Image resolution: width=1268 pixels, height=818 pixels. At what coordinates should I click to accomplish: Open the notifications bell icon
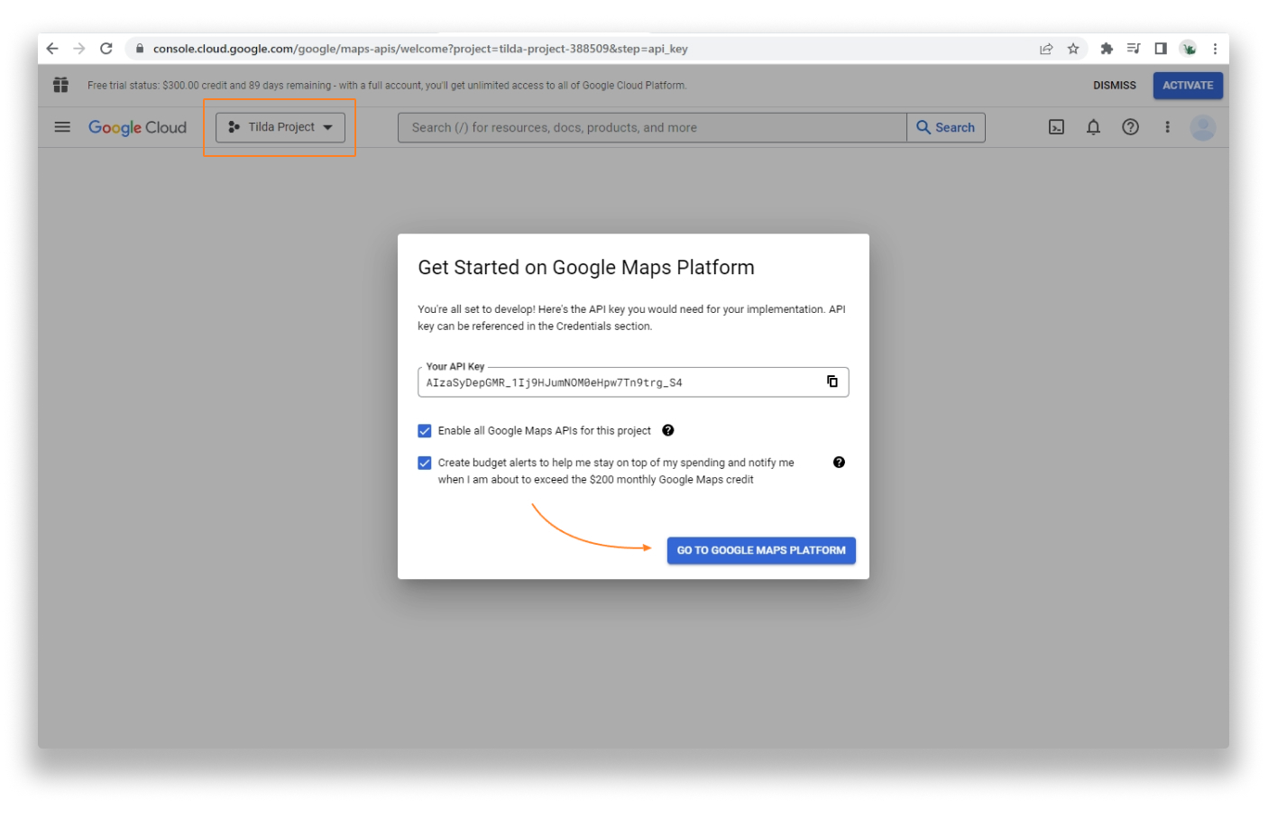[x=1093, y=127]
